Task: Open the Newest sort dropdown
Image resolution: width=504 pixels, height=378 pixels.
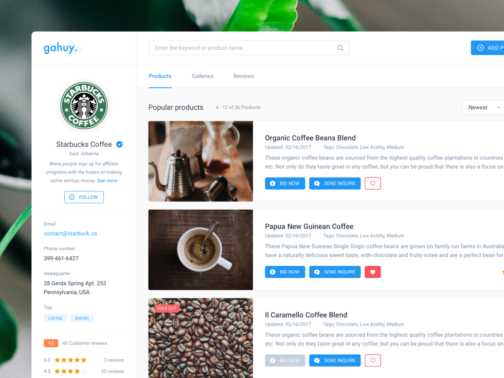Action: [483, 107]
